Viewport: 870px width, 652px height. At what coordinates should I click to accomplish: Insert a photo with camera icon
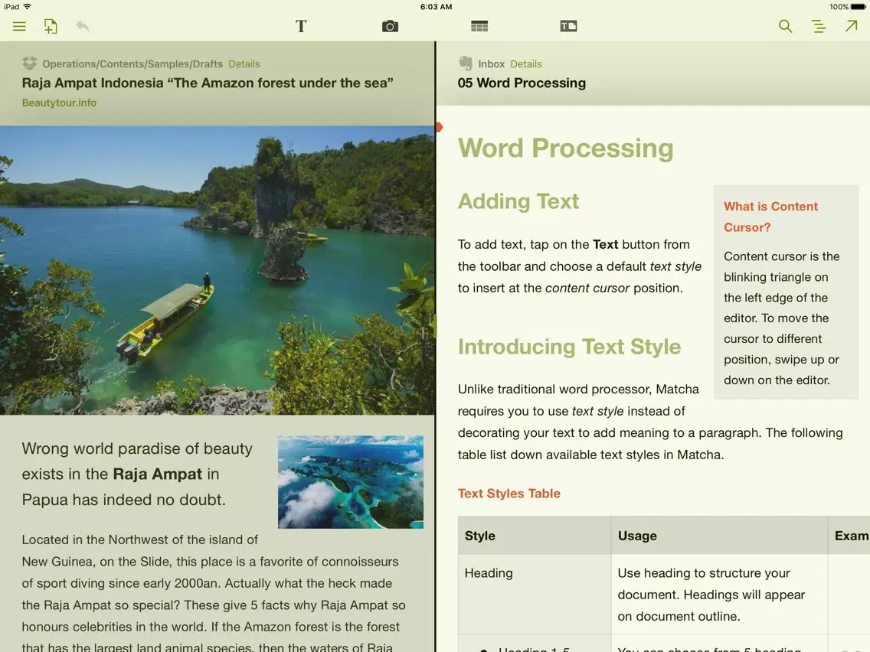[x=390, y=26]
